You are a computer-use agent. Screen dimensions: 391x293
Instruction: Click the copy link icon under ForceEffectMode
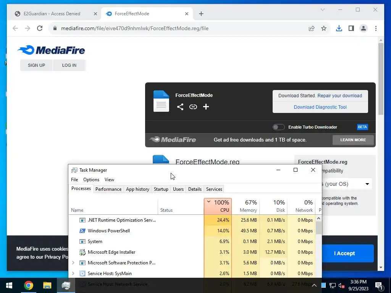coord(193,107)
